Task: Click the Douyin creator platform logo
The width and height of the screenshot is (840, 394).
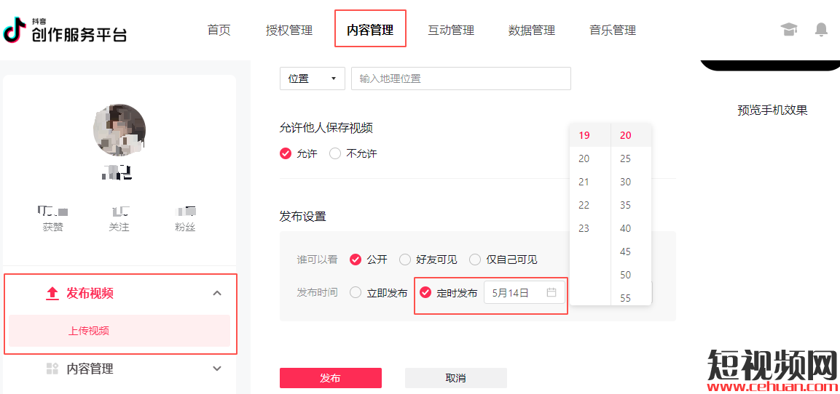Action: (x=64, y=30)
